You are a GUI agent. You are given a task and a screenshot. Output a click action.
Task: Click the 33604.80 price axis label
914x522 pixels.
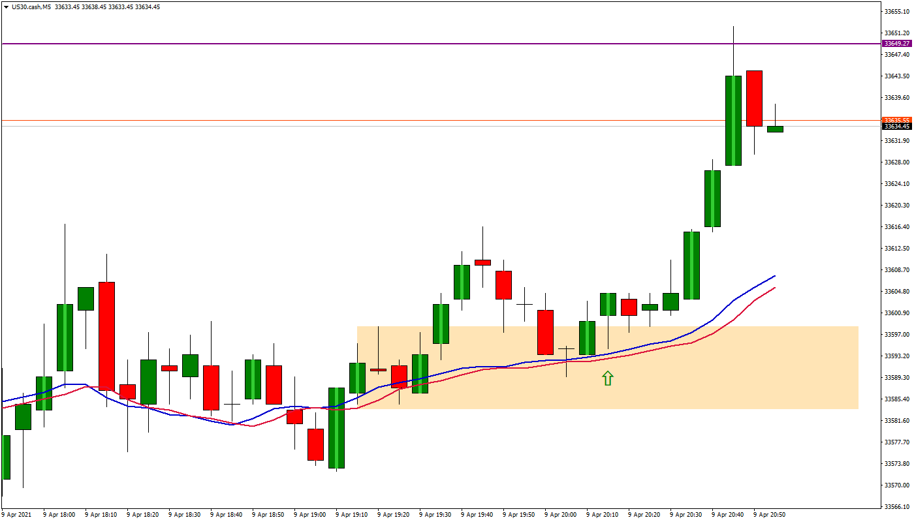(897, 292)
